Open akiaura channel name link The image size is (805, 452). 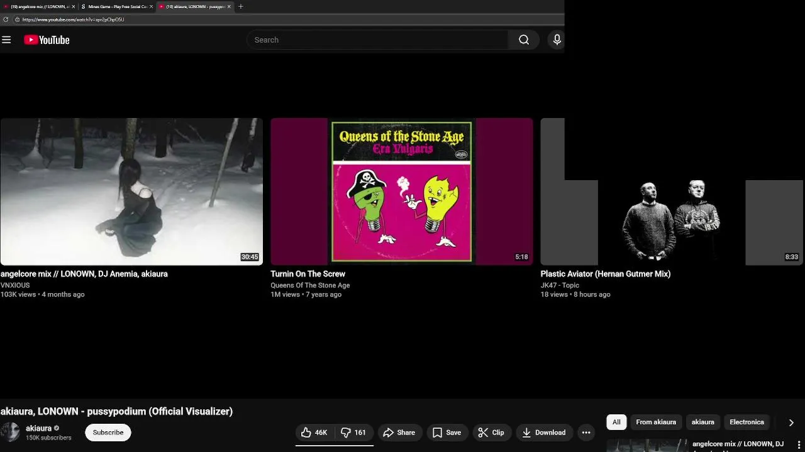click(x=38, y=428)
